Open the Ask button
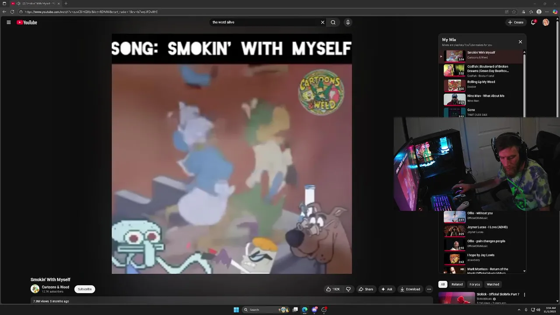 [386, 289]
